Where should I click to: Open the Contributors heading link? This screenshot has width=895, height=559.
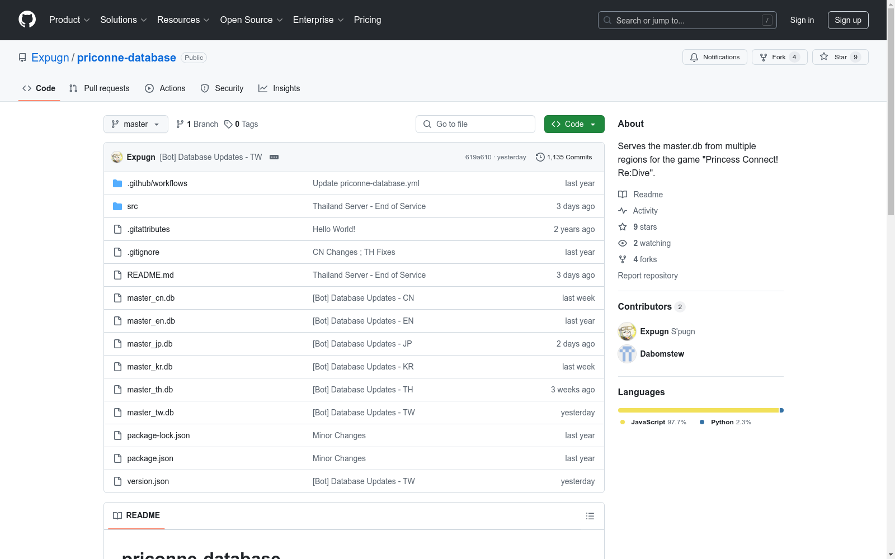coord(652,306)
